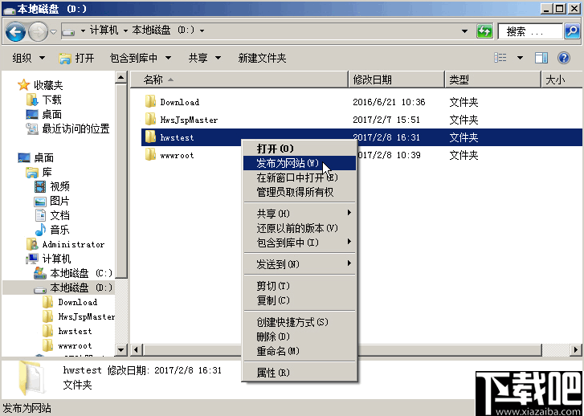
Task: Select 打开(O) in context menu
Action: (300, 149)
